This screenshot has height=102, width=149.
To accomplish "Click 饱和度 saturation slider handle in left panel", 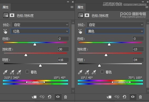I will [26, 55].
